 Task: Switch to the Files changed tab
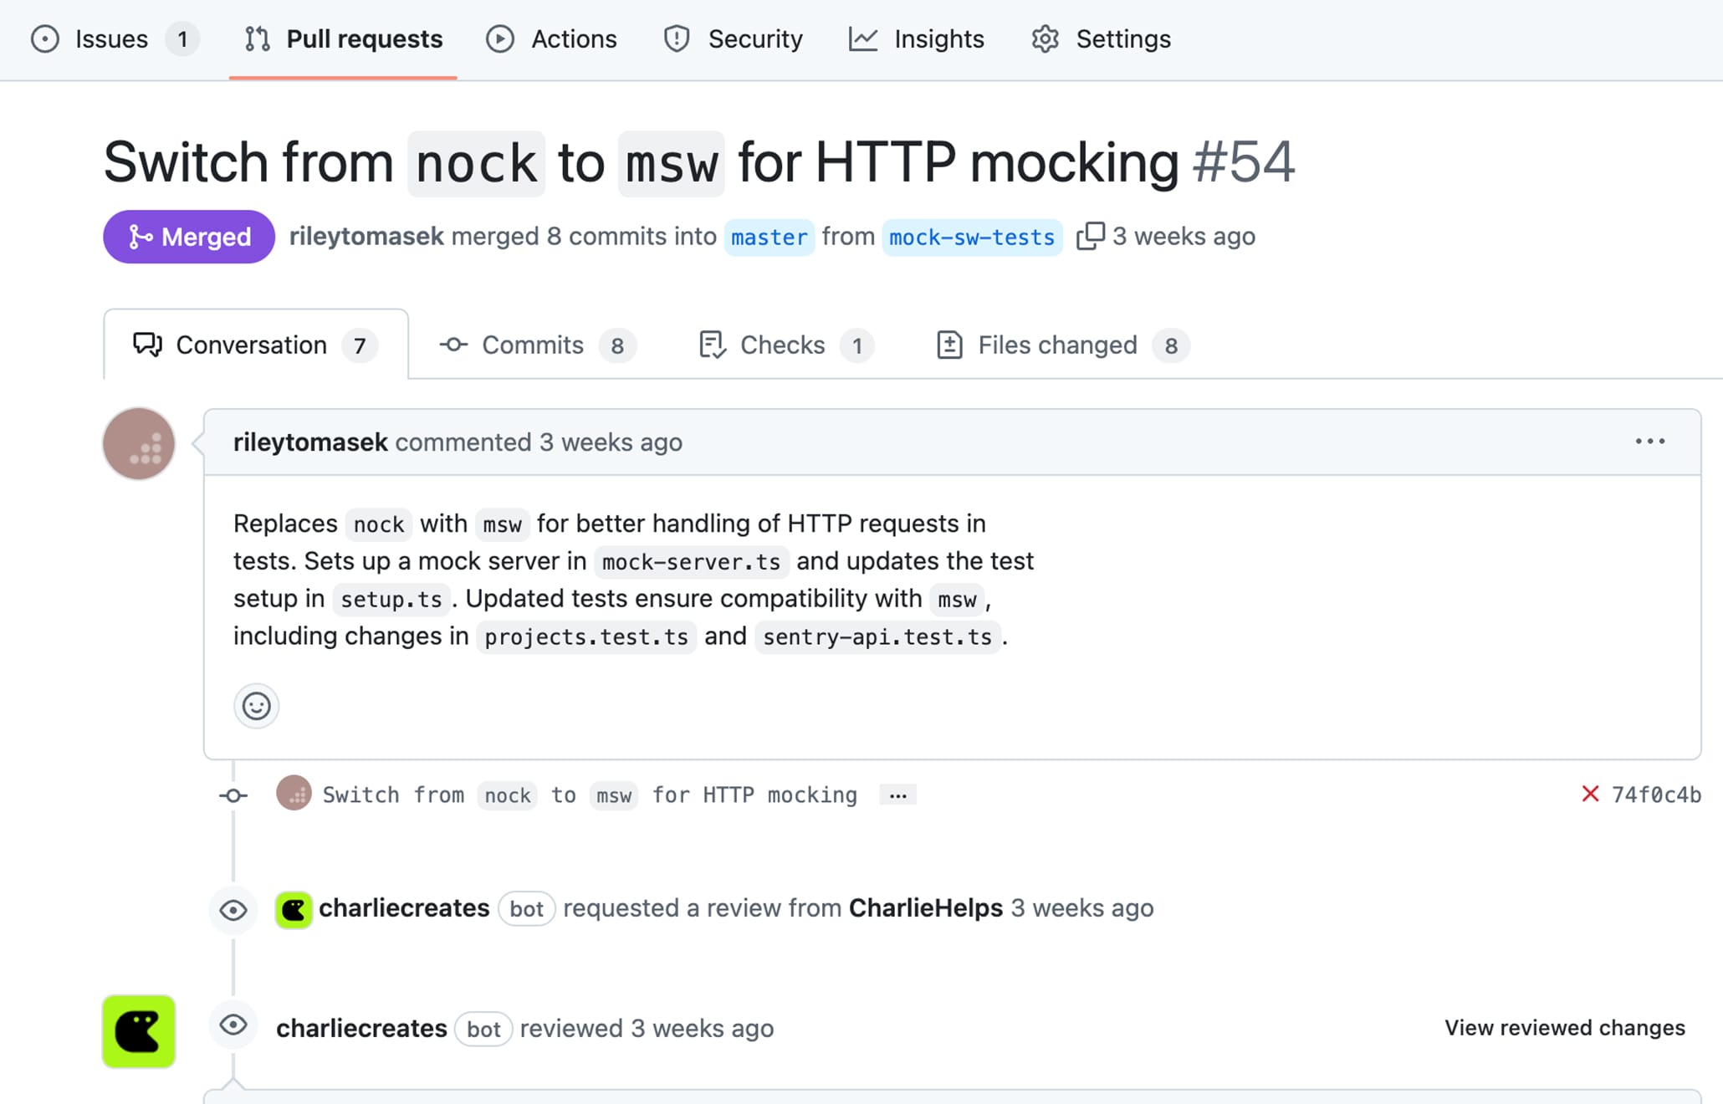pyautogui.click(x=1057, y=345)
